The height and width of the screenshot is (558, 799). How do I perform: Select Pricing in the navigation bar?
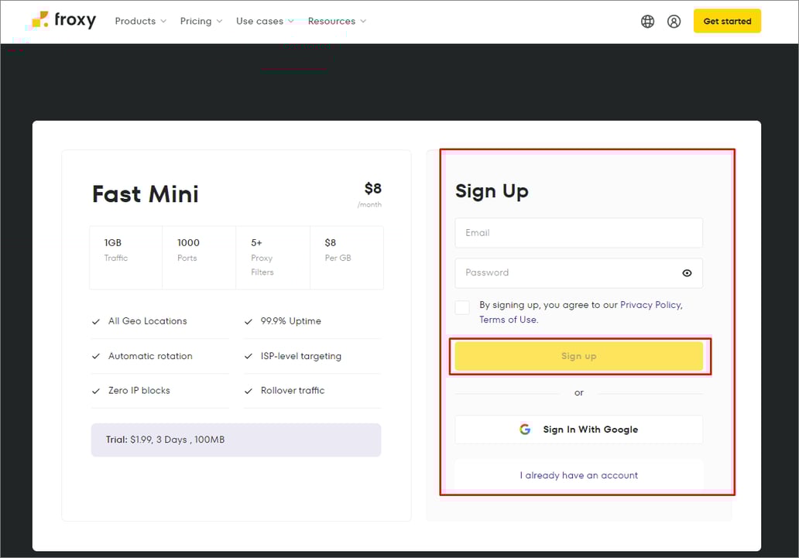[196, 21]
